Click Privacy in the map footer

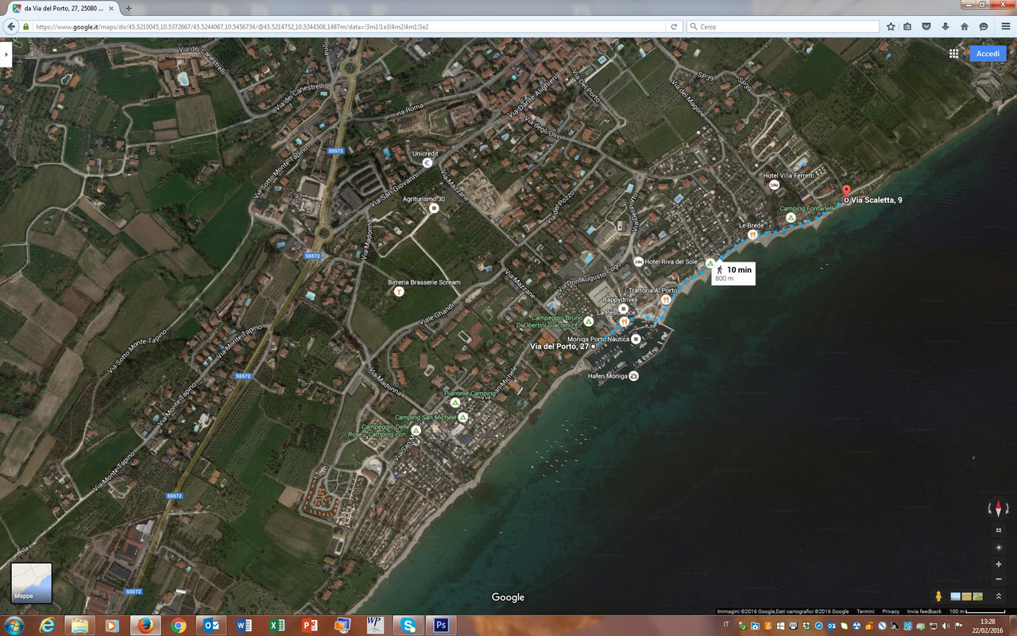890,611
